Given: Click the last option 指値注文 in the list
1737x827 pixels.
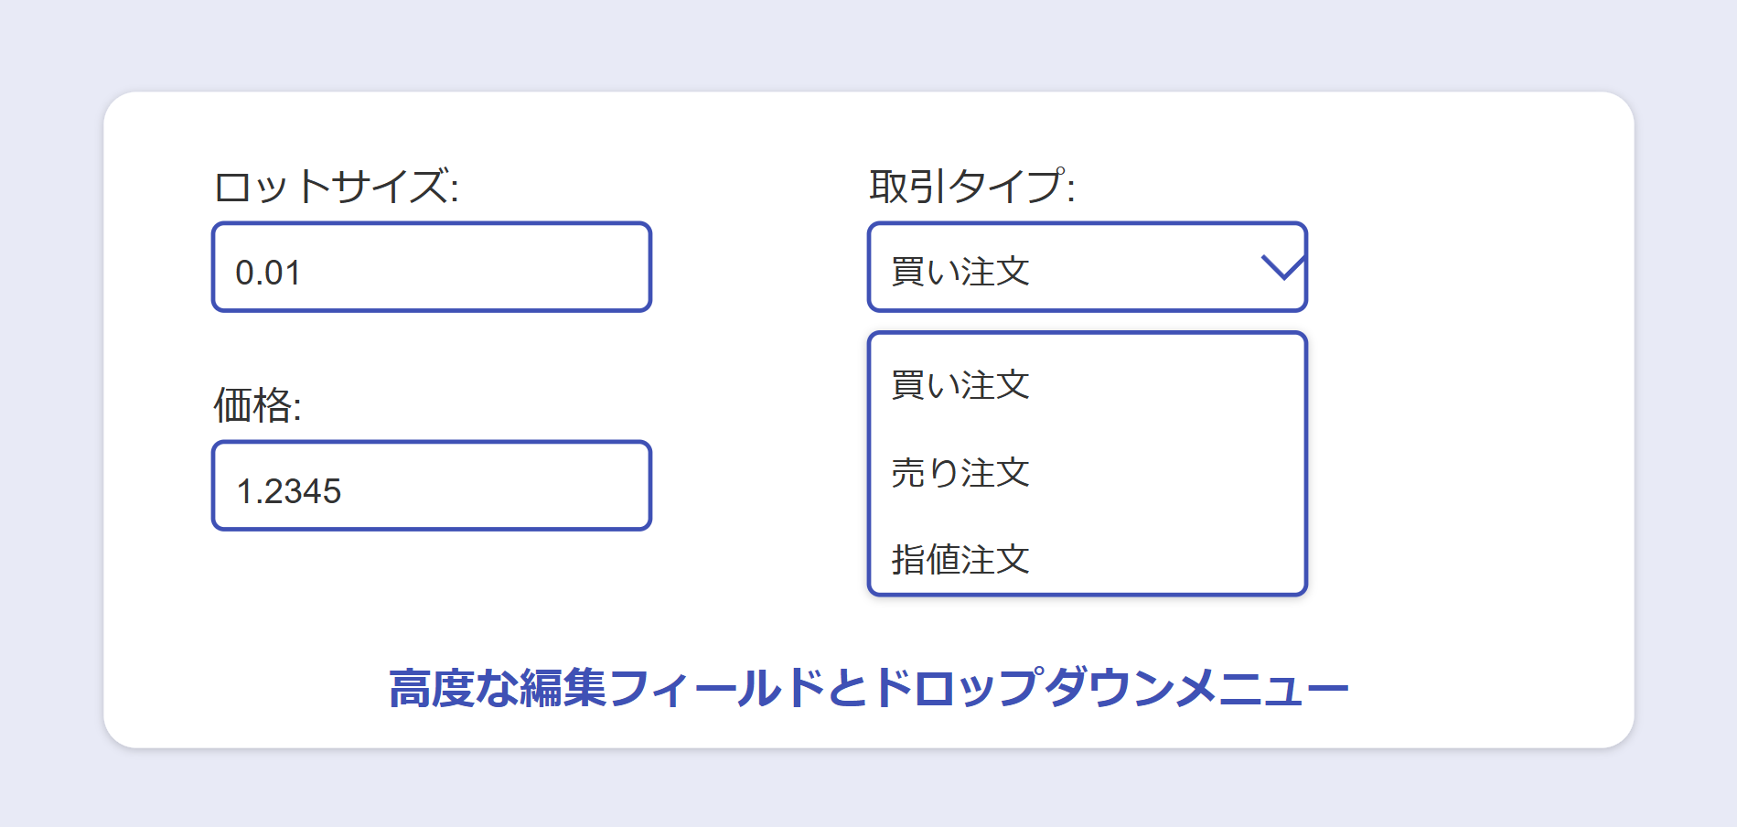Looking at the screenshot, I should click(x=959, y=561).
